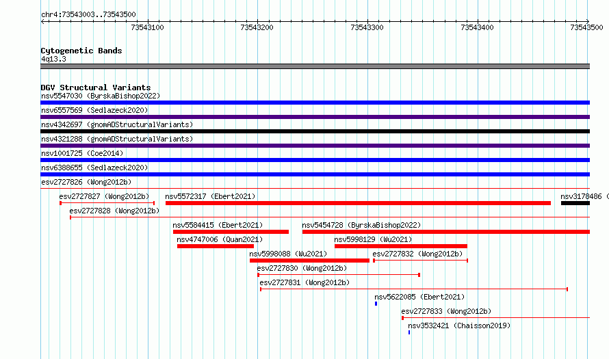Screen dimensions: 609x359
Task: Click ruler position 73543200
Action: [x=257, y=27]
